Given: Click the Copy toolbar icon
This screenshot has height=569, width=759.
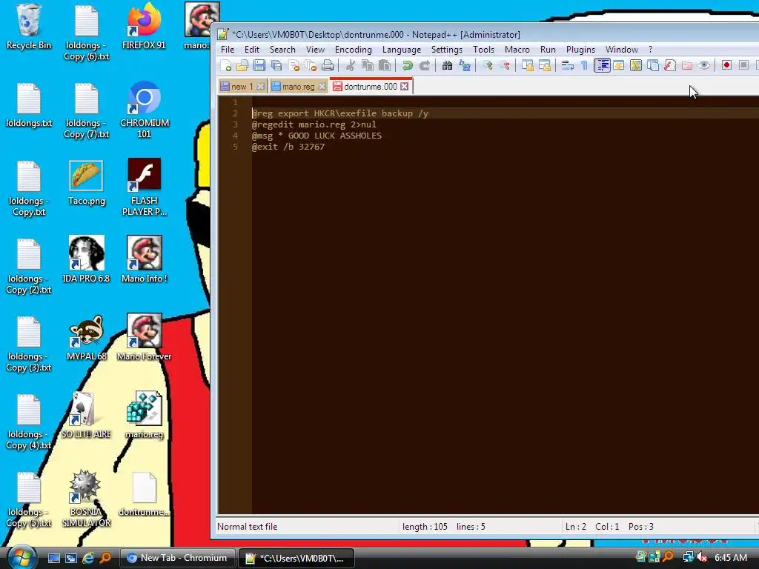Looking at the screenshot, I should [368, 65].
